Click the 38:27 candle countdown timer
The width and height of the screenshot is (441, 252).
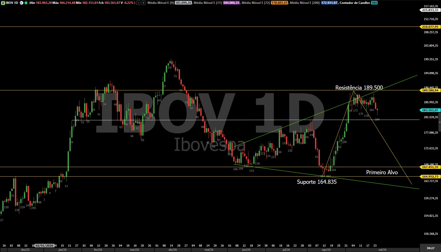point(430,248)
